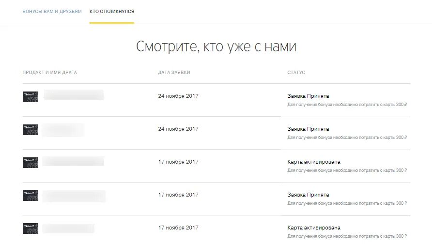This screenshot has height=244, width=432.
Task: Click first «Карта активирована» status in third row
Action: click(314, 162)
